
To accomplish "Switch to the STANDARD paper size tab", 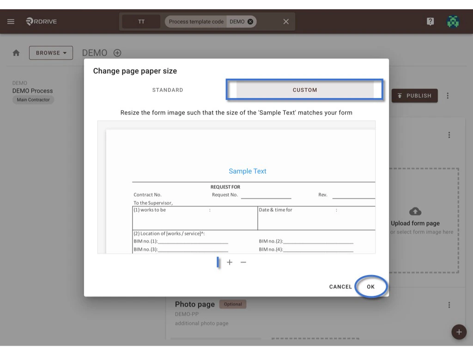I will (167, 90).
